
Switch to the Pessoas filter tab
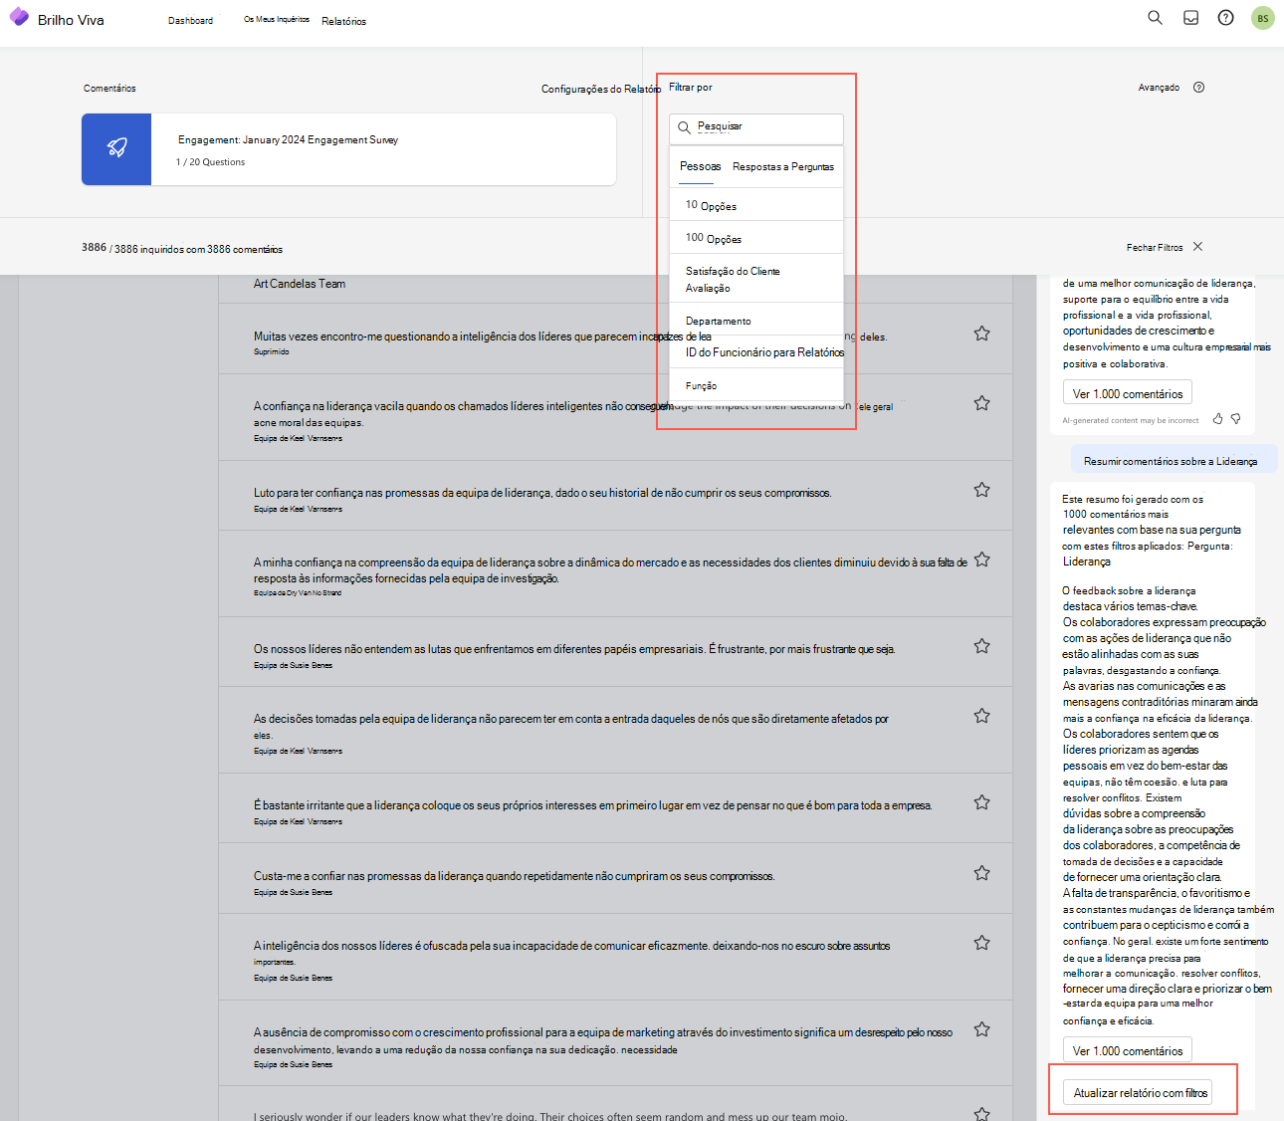(700, 166)
